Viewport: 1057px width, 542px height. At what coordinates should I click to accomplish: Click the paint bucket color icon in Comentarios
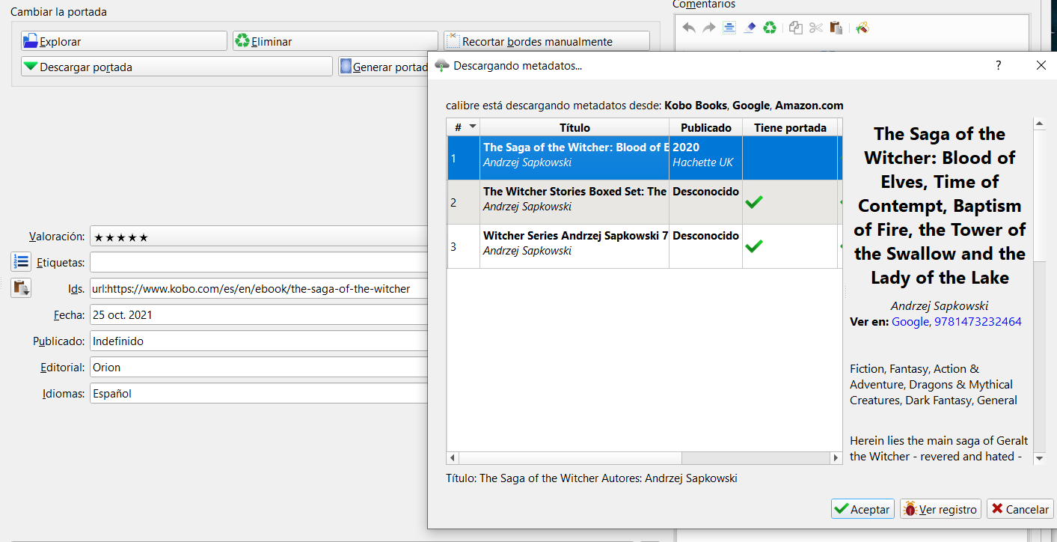coord(862,28)
